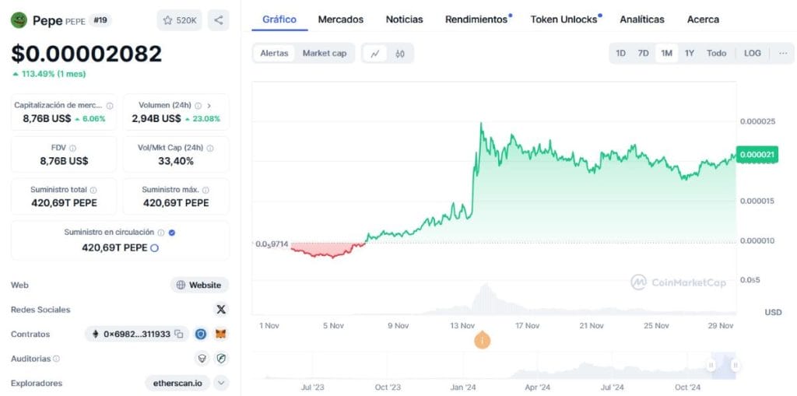Click the $0.00002082 price value
This screenshot has width=797, height=396.
[x=86, y=54]
